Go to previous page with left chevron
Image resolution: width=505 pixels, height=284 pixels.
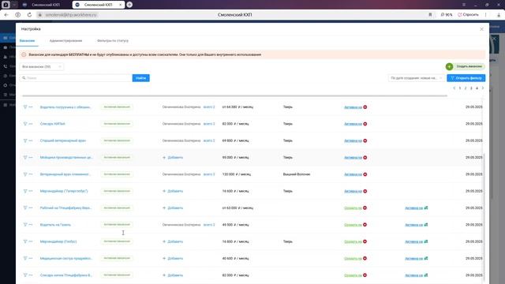[454, 88]
